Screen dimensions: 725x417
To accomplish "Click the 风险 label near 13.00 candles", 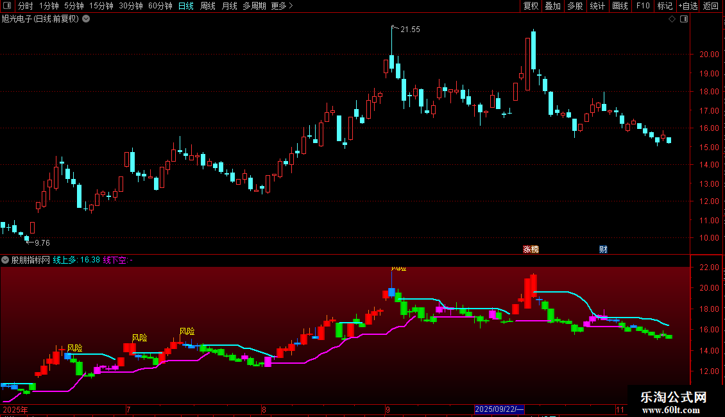I will tap(75, 348).
